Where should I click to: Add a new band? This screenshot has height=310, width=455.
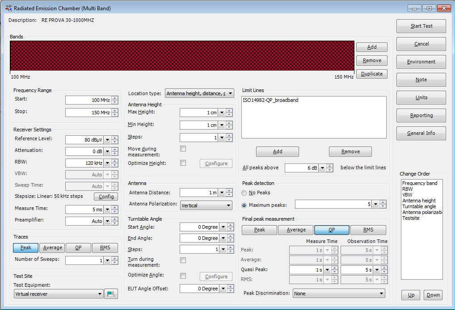click(x=372, y=47)
